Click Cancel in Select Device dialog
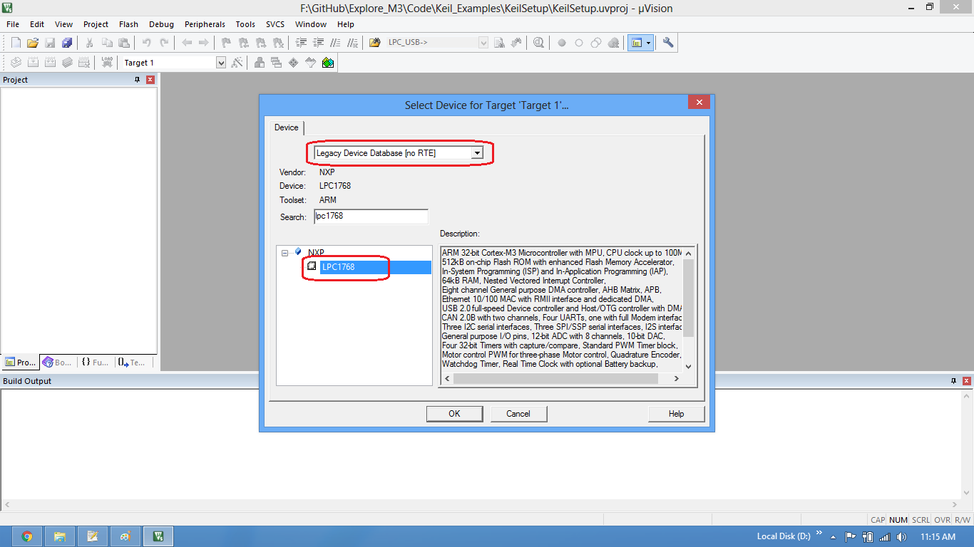This screenshot has width=974, height=547. (x=518, y=414)
